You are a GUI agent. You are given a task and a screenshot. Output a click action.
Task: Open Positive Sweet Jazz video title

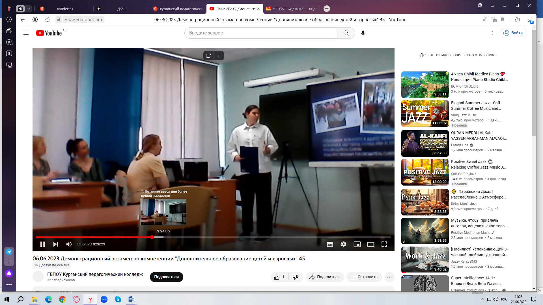(x=479, y=164)
